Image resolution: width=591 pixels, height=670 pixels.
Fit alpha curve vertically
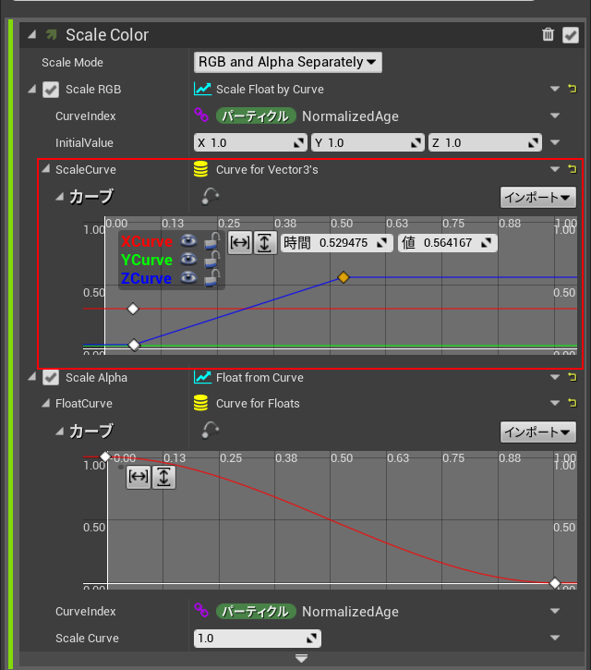coord(163,477)
